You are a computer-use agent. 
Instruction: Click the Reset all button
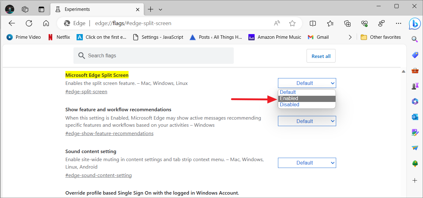coord(321,56)
